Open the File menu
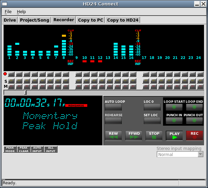208x188 pixels. pyautogui.click(x=8, y=12)
